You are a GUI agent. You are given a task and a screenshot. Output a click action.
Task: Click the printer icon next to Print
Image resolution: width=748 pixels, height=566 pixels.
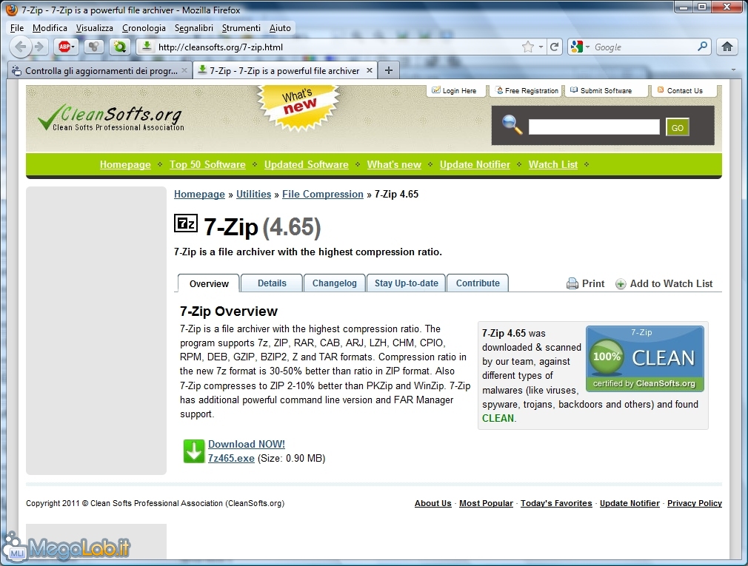click(x=572, y=283)
